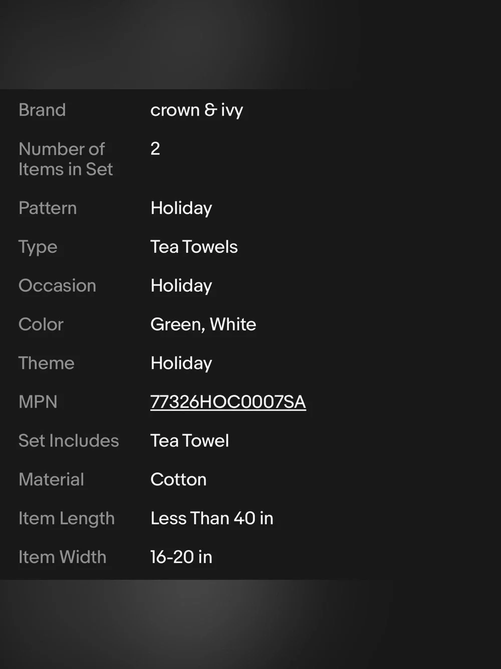Select the Less Than 40 in value

(212, 518)
